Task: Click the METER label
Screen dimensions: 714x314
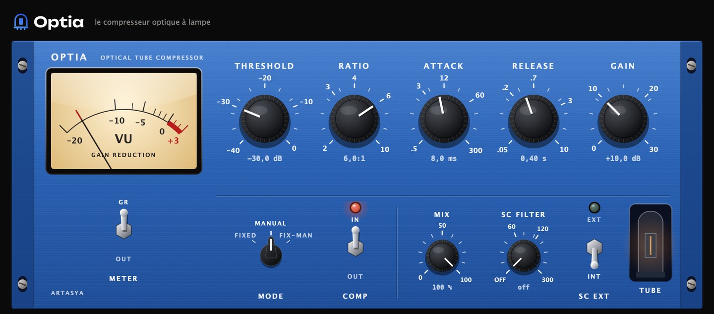Action: [123, 279]
